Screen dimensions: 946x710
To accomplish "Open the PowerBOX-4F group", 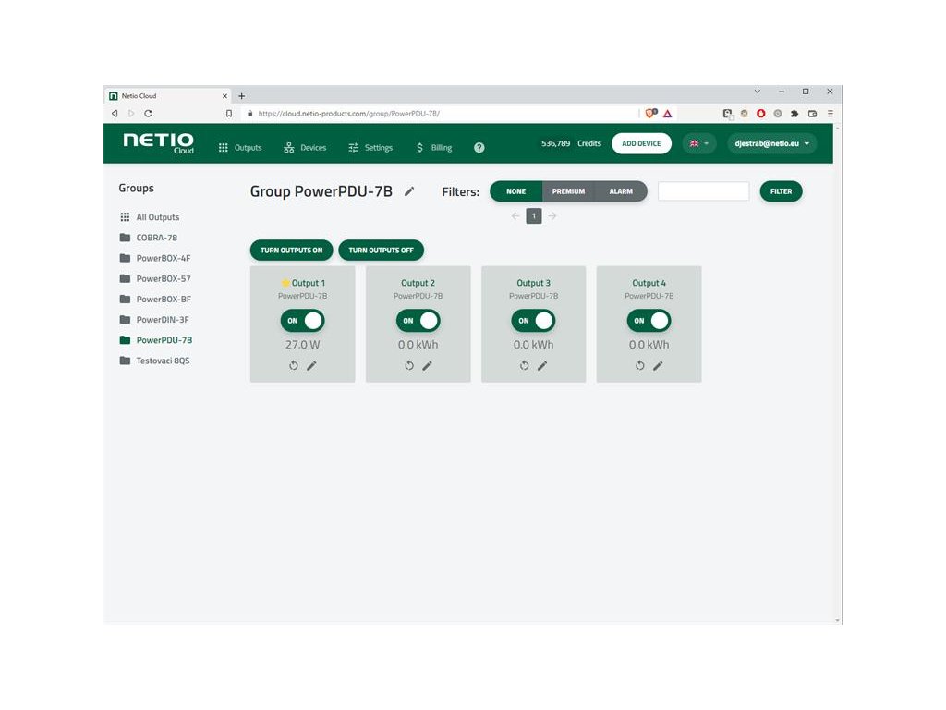I will (155, 258).
